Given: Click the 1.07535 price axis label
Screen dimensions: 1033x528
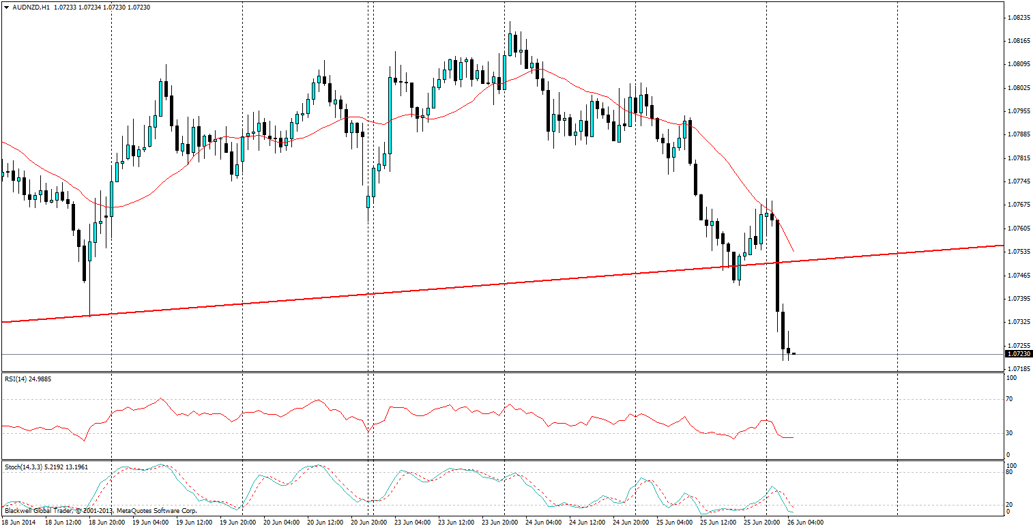Looking at the screenshot, I should click(x=1019, y=252).
